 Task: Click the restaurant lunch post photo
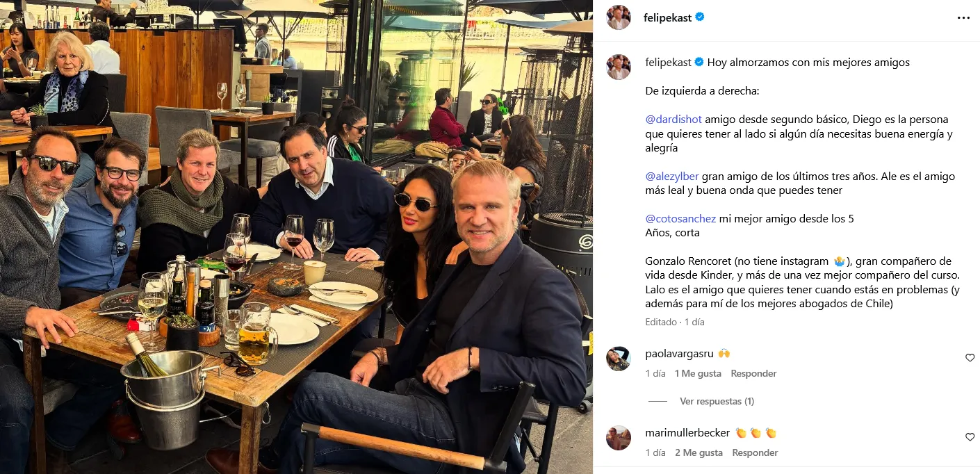point(296,237)
